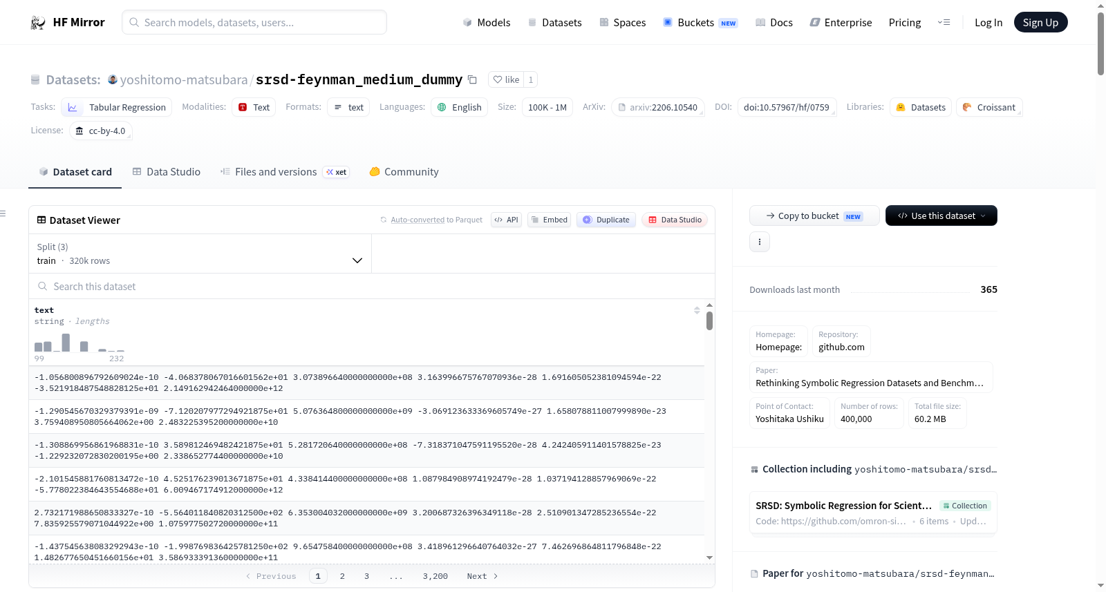Open the navigation overflow menu icon

pyautogui.click(x=944, y=22)
